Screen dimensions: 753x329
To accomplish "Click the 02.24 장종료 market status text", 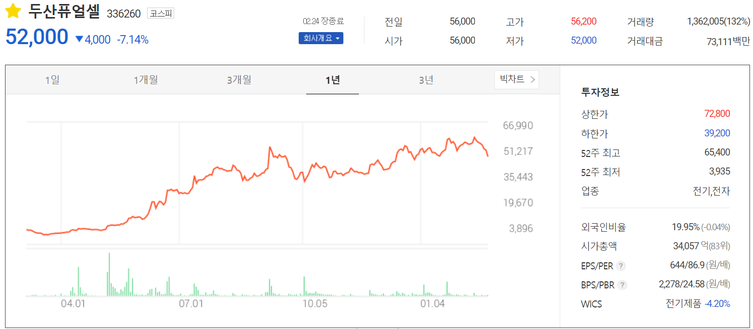I will [323, 22].
